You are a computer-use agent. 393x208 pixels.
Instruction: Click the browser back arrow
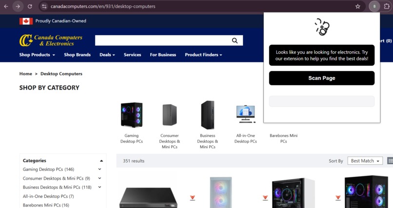click(x=6, y=6)
